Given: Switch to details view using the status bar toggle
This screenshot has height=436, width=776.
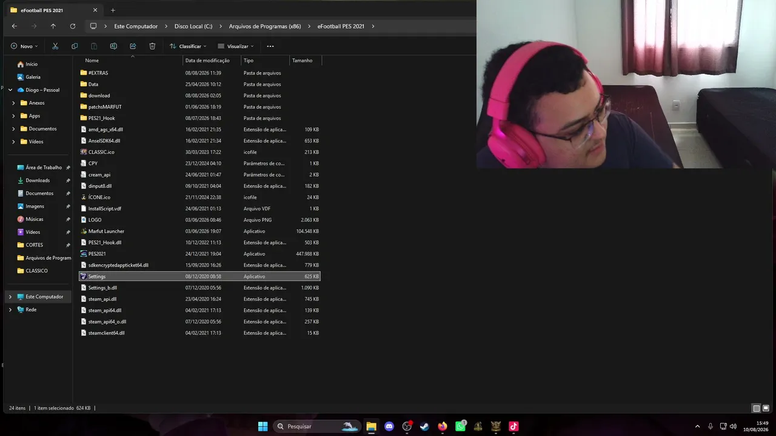Looking at the screenshot, I should tap(756, 408).
